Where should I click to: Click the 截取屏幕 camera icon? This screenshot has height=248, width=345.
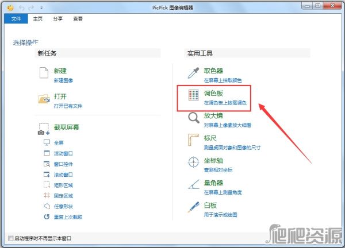pyautogui.click(x=44, y=129)
